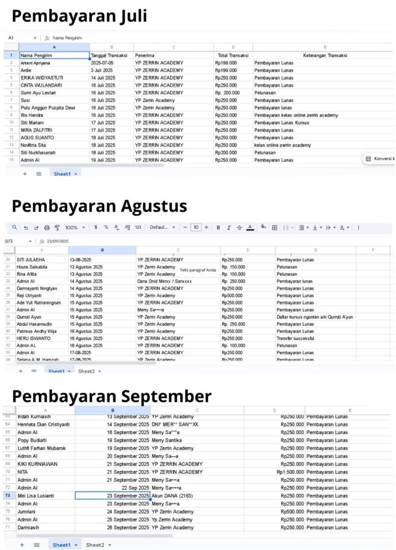Select the Sheet1 tab in the July sheet
This screenshot has width=396, height=550.
tap(65, 174)
